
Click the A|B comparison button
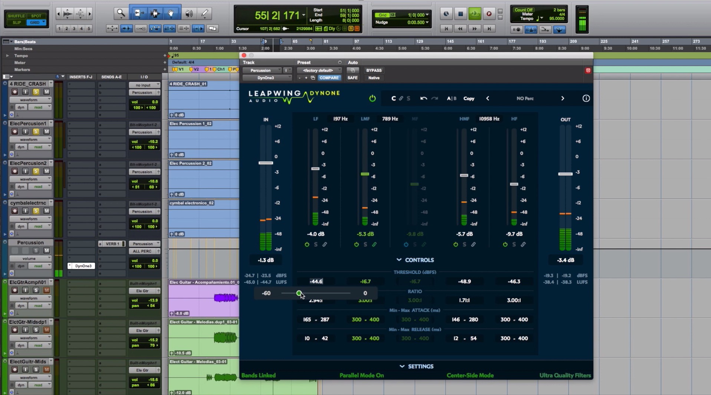(451, 98)
